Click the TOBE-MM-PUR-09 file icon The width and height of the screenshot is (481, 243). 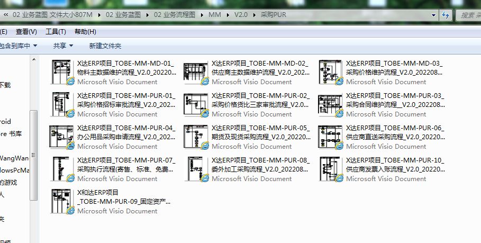62,201
